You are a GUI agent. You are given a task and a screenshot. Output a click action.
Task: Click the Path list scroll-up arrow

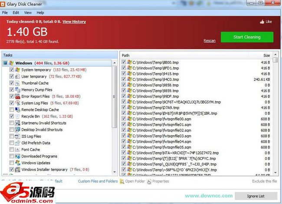coord(275,54)
